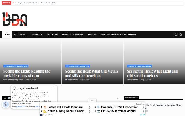This screenshot has width=185, height=116.
Task: Click the red TRENDING badge
Action: 6,3
